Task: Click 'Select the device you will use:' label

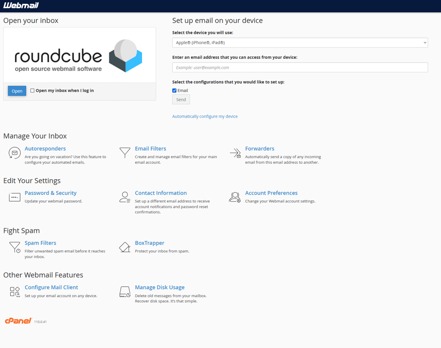Action: tap(203, 33)
